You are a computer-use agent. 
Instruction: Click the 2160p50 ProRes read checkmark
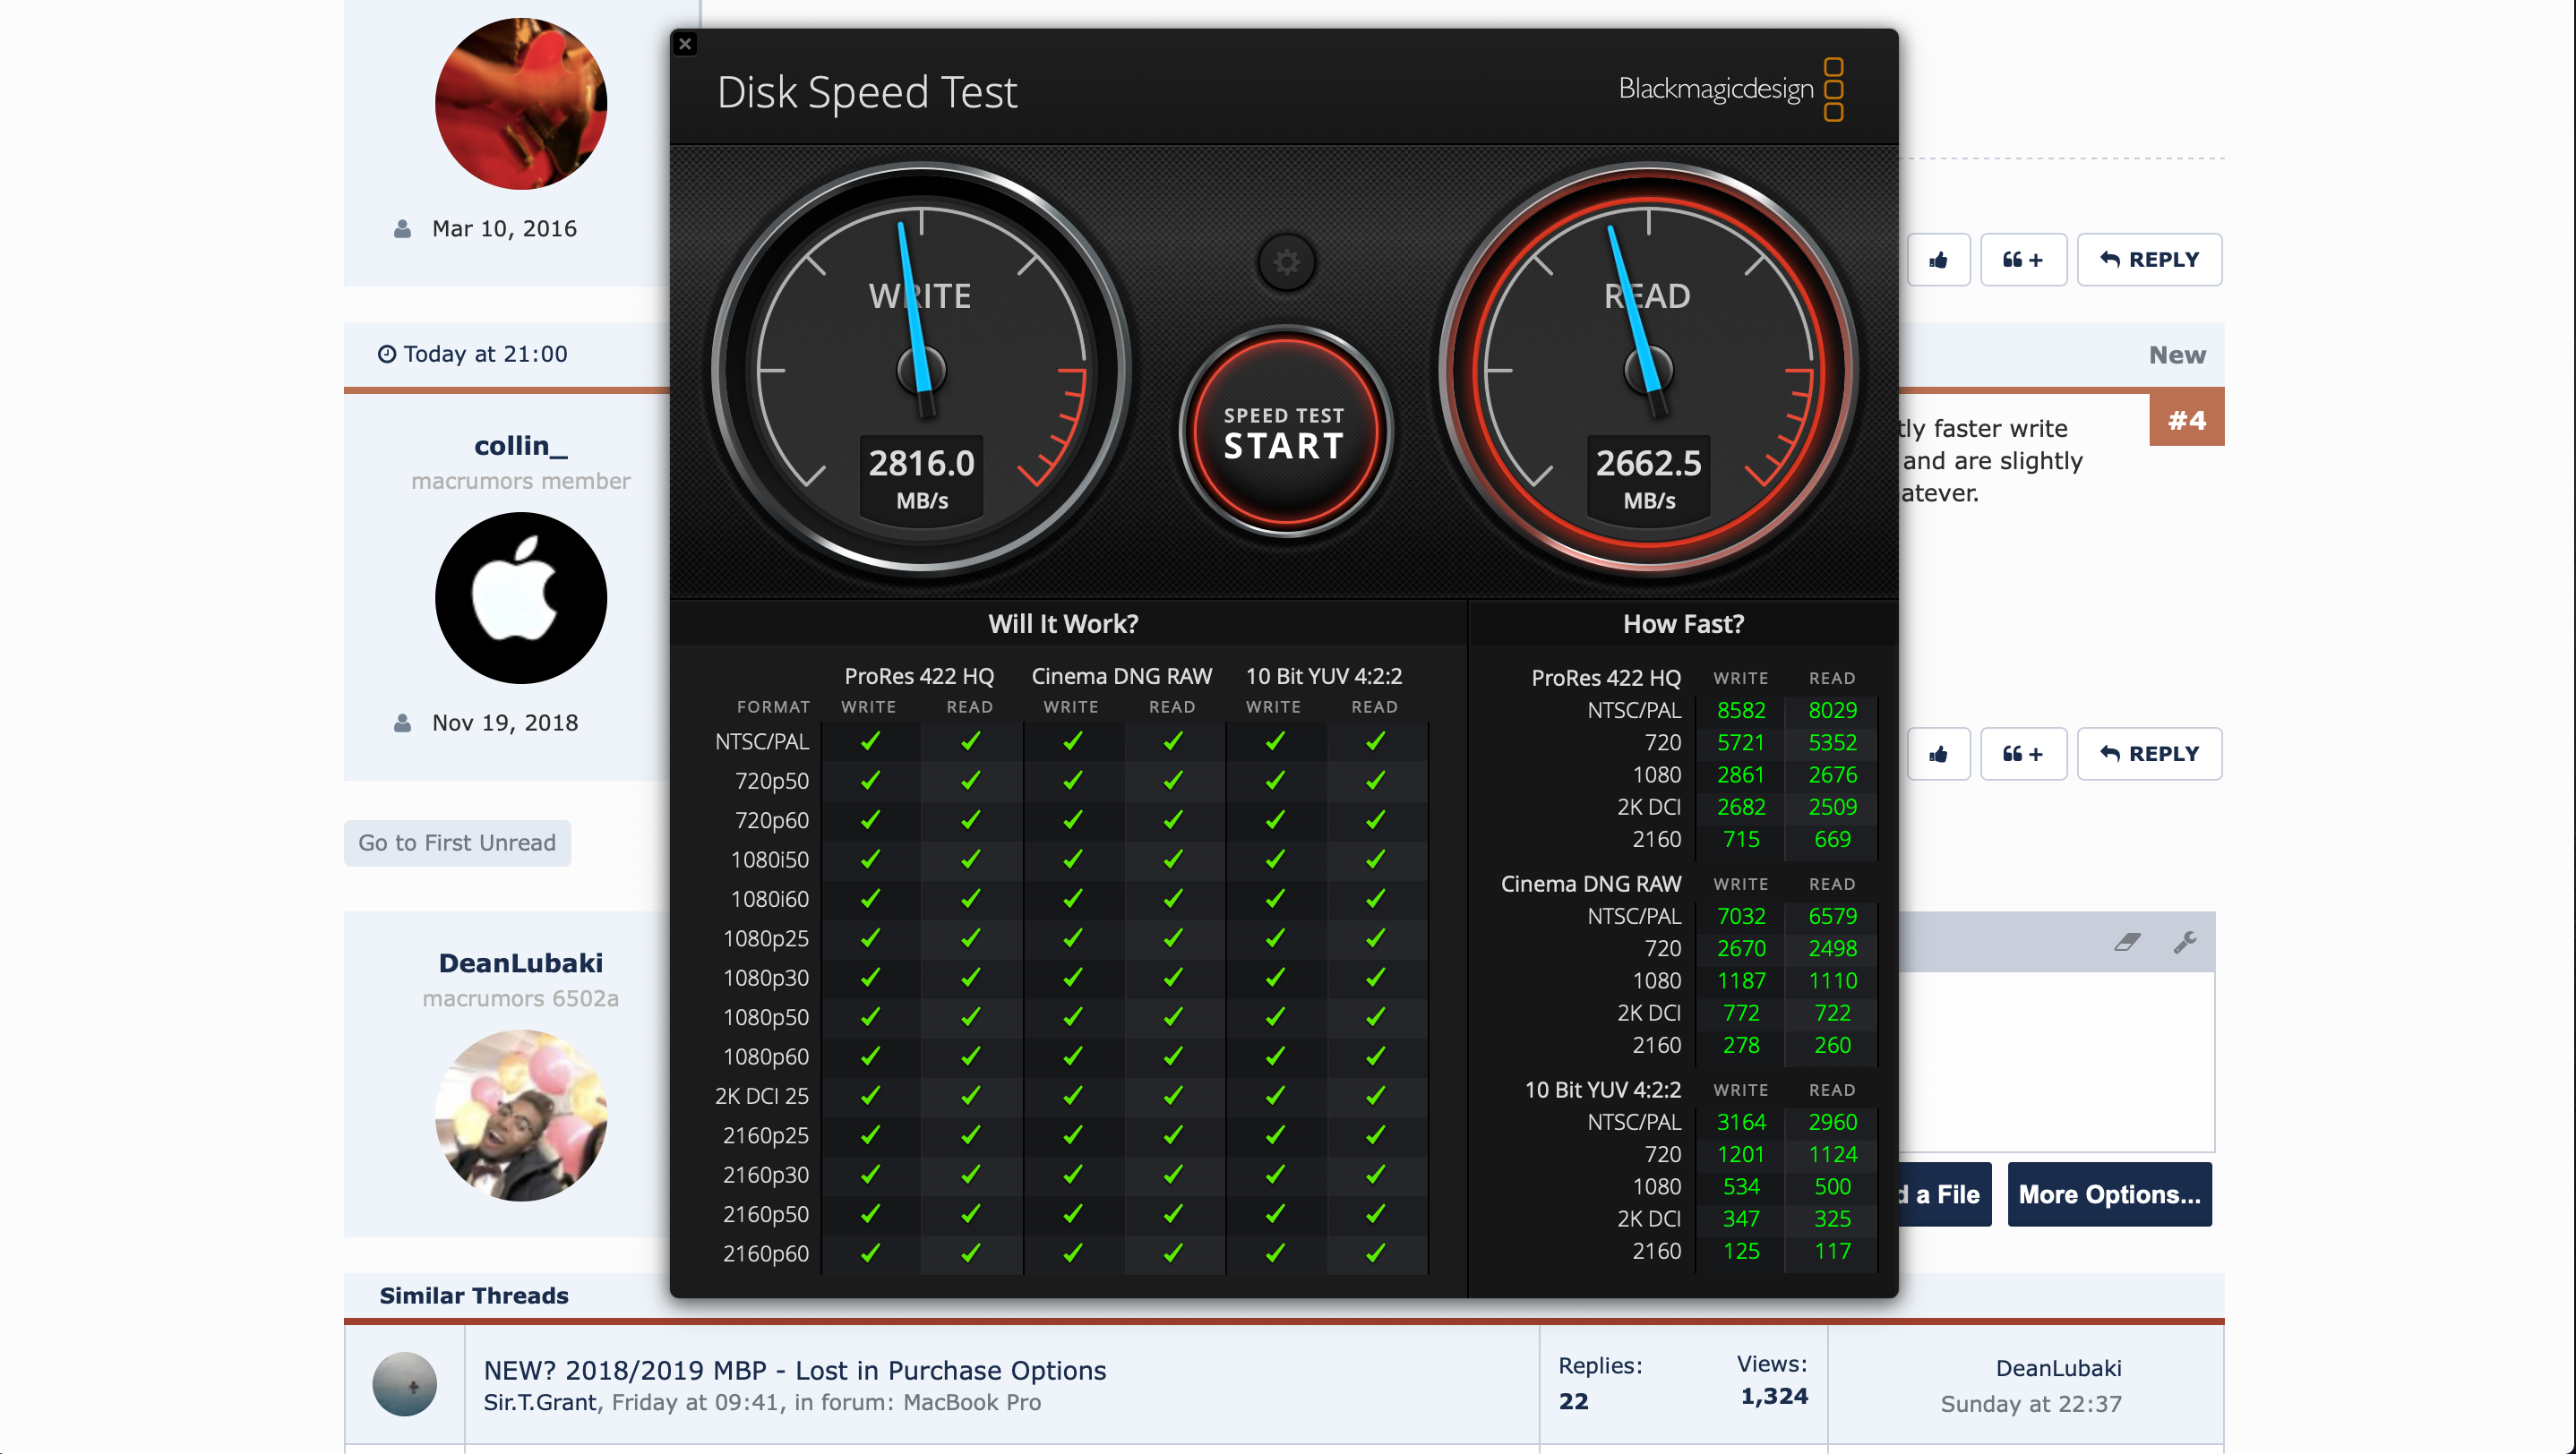[x=970, y=1213]
